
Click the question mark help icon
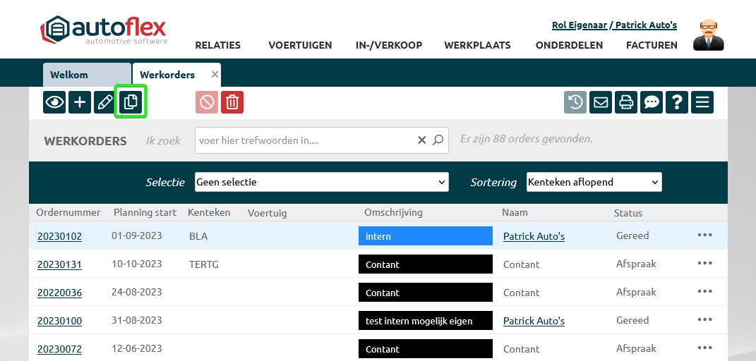tap(677, 102)
